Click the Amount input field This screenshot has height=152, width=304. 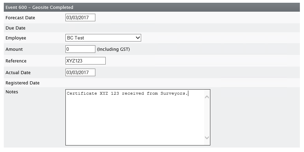(x=80, y=49)
